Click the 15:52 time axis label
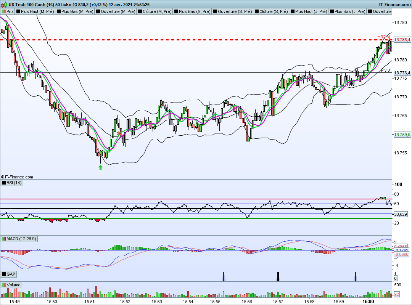Viewport: 412px width, 305px height. (125, 302)
